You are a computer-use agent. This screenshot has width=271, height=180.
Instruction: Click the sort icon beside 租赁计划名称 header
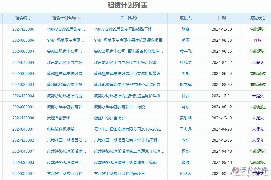80,18
